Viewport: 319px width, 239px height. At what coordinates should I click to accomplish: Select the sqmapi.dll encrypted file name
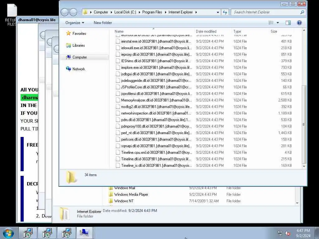pyautogui.click(x=156, y=146)
